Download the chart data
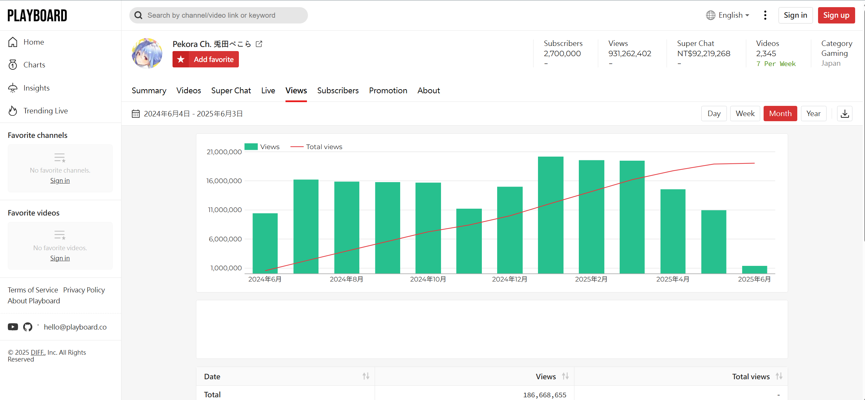This screenshot has width=865, height=400. point(845,113)
